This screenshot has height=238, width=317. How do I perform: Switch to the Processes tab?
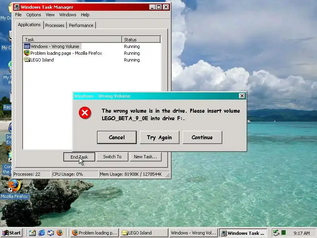pos(55,25)
